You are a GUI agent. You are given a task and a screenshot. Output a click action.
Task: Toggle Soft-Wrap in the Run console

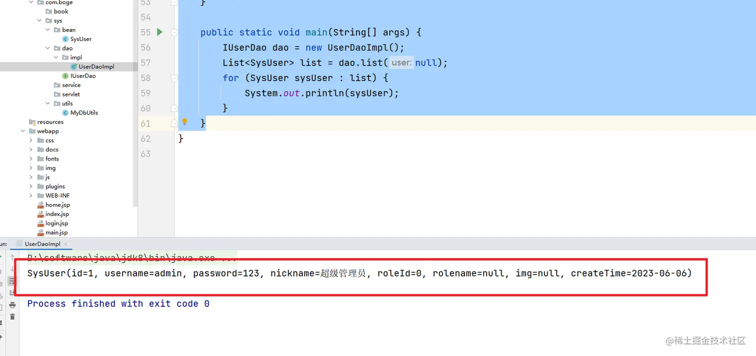point(12,281)
